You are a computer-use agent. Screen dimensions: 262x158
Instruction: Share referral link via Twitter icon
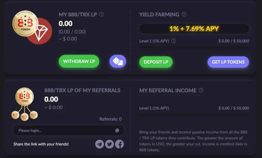(x=109, y=144)
